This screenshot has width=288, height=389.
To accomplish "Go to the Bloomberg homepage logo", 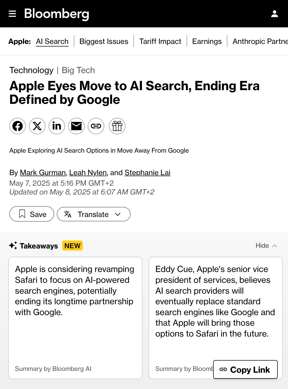I will click(57, 14).
